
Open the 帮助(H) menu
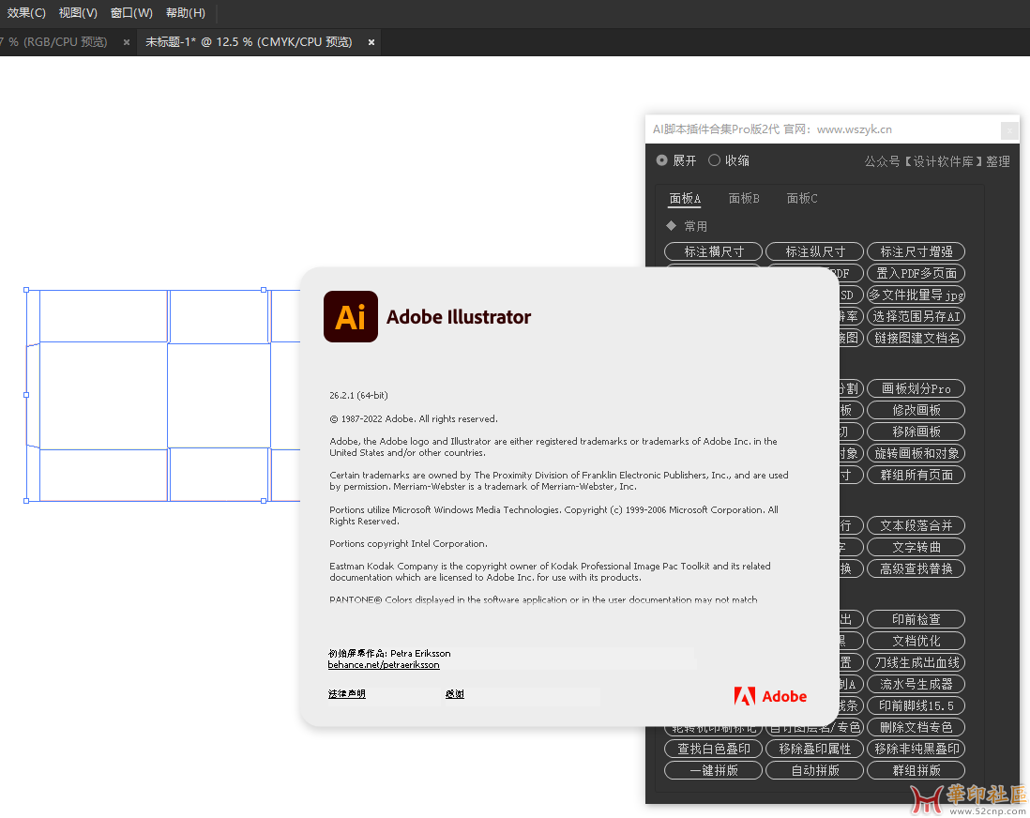coord(186,13)
